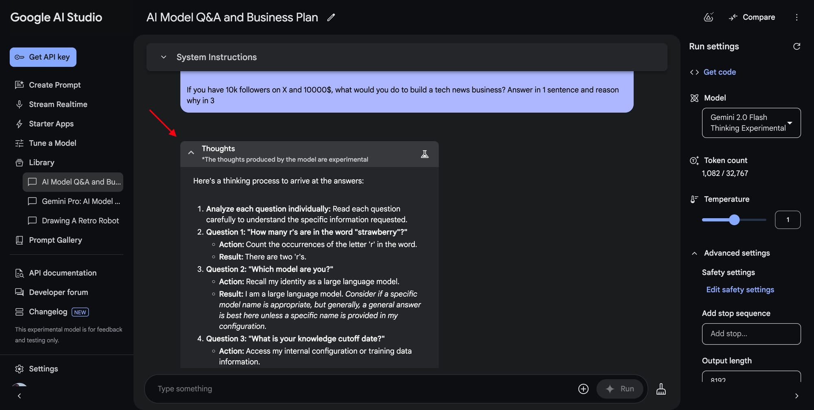Click the add attachment plus icon
814x410 pixels.
583,389
